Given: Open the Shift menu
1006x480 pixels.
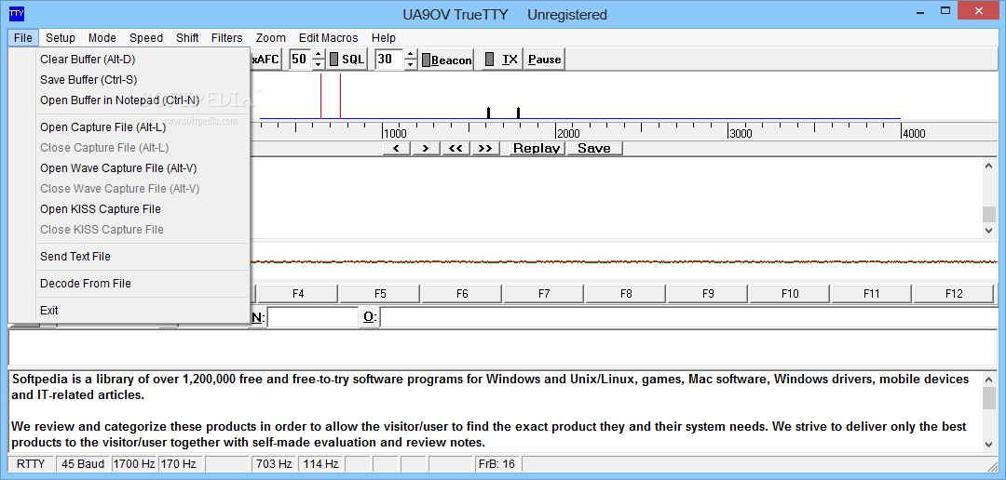Looking at the screenshot, I should (187, 38).
